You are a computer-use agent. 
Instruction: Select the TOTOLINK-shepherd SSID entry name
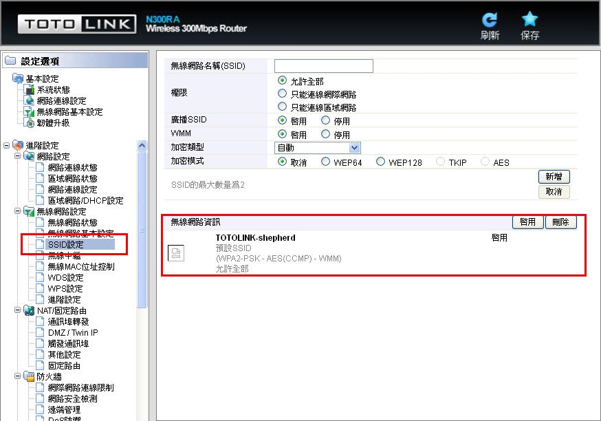click(x=256, y=238)
